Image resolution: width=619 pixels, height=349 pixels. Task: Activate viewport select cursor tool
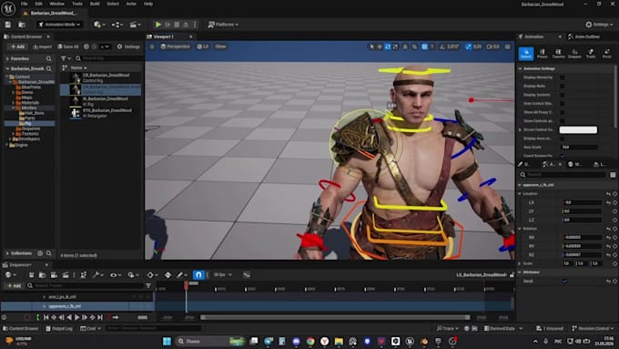point(371,46)
